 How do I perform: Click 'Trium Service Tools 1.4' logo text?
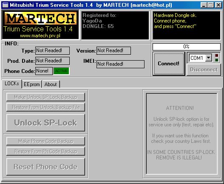tap(38, 29)
